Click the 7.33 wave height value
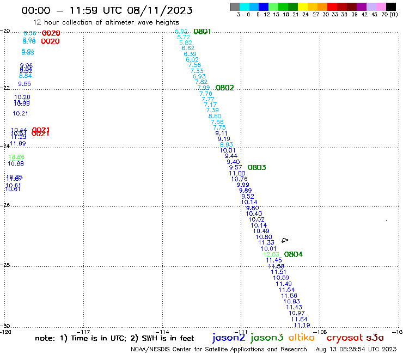 click(x=197, y=71)
